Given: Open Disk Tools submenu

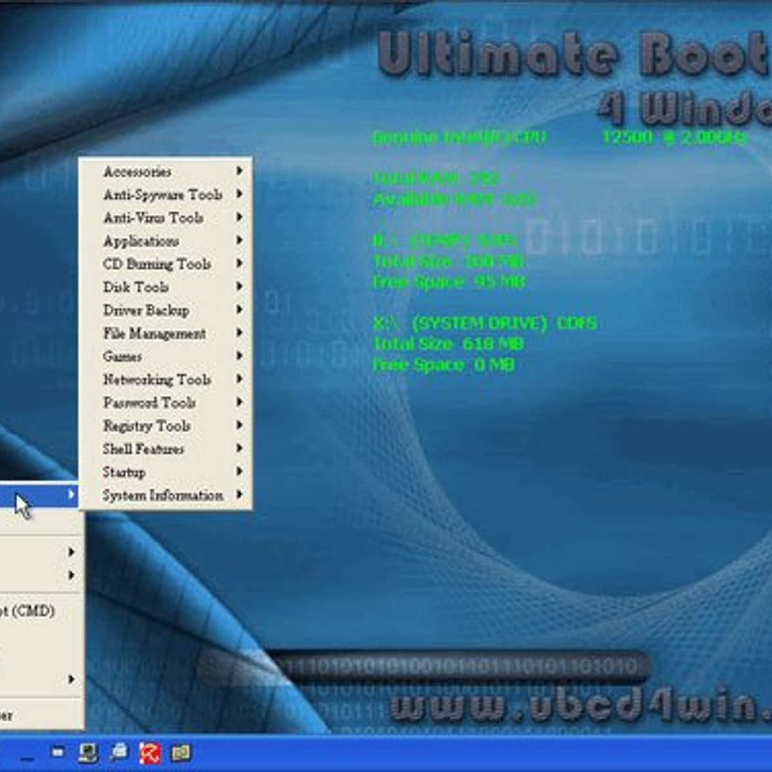Looking at the screenshot, I should pos(136,288).
